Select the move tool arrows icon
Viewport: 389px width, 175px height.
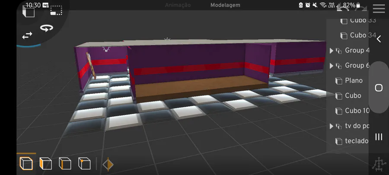(27, 35)
